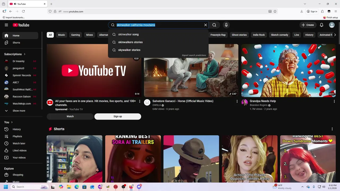Screen dimensions: 340x191
Task: Go to Home in the sidebar
Action: 20,36
